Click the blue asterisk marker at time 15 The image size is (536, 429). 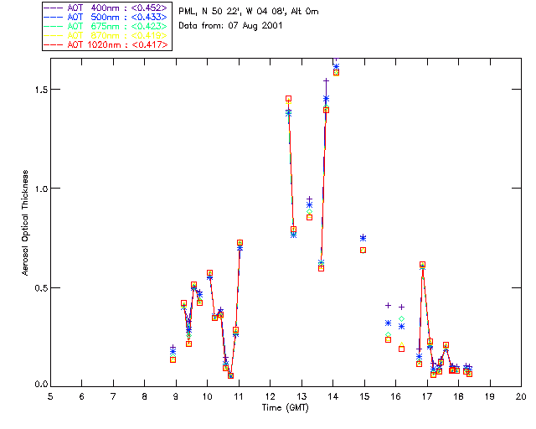pyautogui.click(x=363, y=238)
